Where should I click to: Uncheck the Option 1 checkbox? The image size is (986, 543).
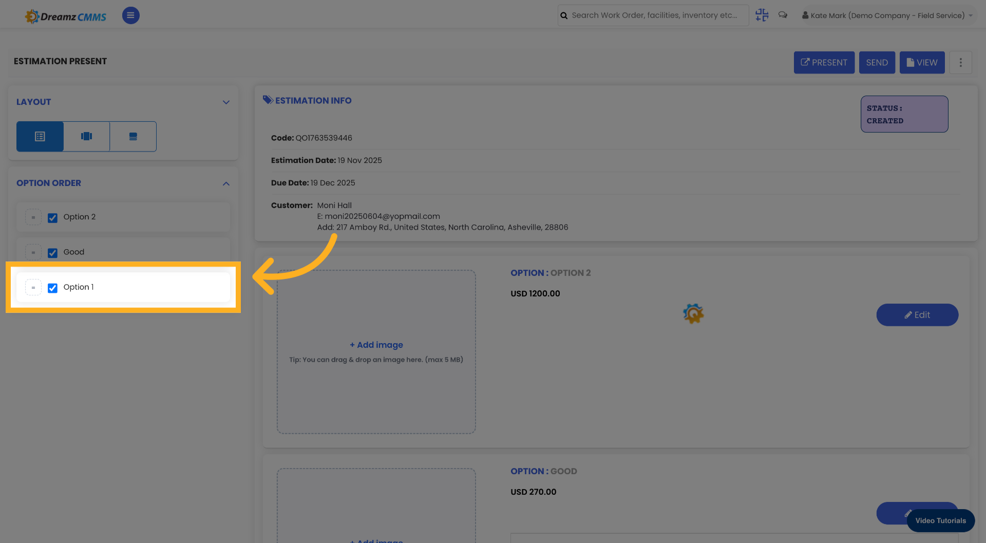pos(52,288)
